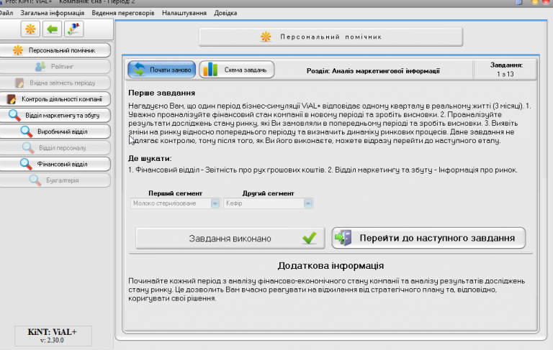Click the Розділ: Аналіз маркетингової інформації label
Screen dimensions: 553x350
point(373,70)
